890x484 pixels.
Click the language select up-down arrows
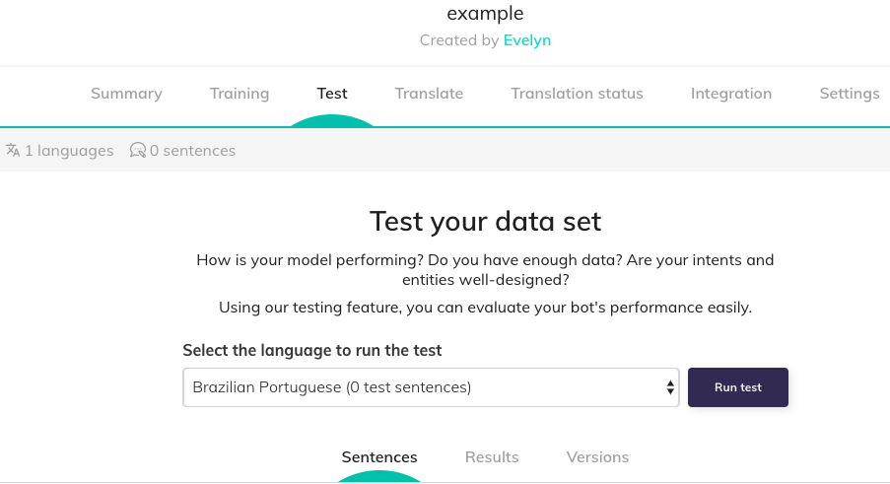(670, 387)
